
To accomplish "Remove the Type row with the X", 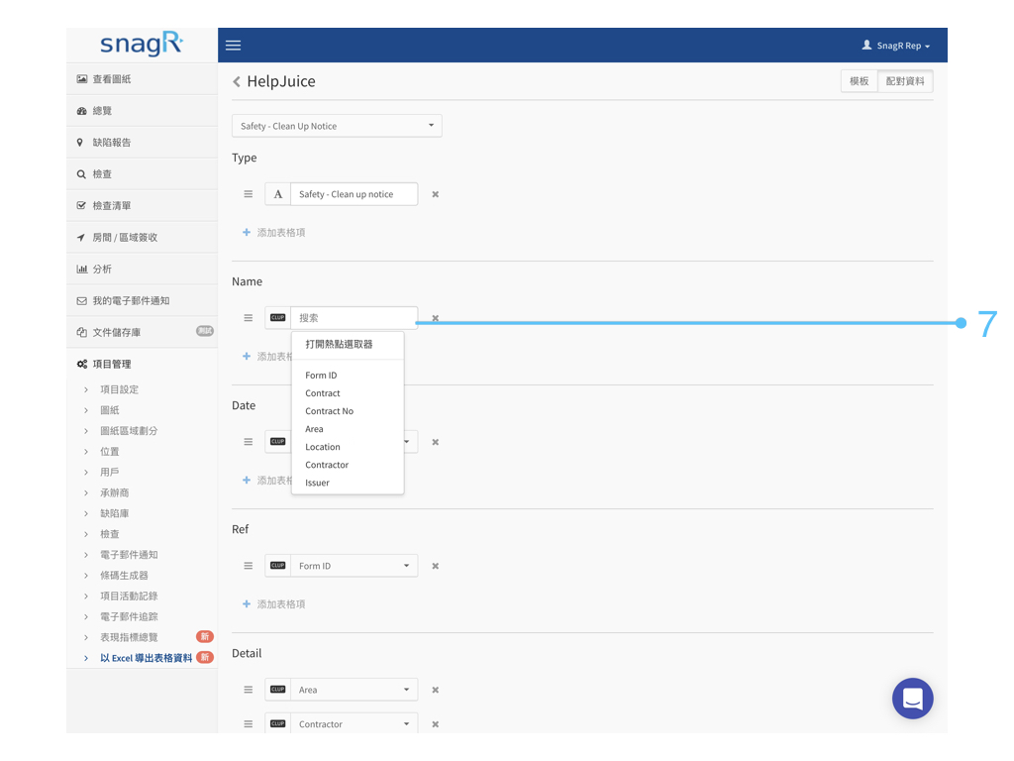I will 436,194.
